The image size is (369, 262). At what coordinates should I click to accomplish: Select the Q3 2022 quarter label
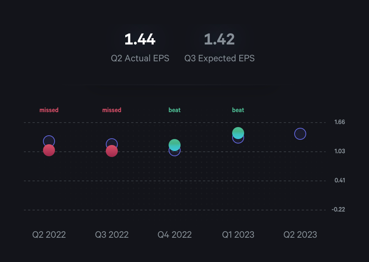(x=112, y=235)
